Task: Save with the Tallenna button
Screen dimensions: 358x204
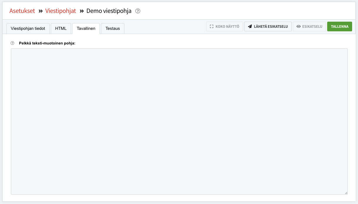Action: tap(340, 26)
